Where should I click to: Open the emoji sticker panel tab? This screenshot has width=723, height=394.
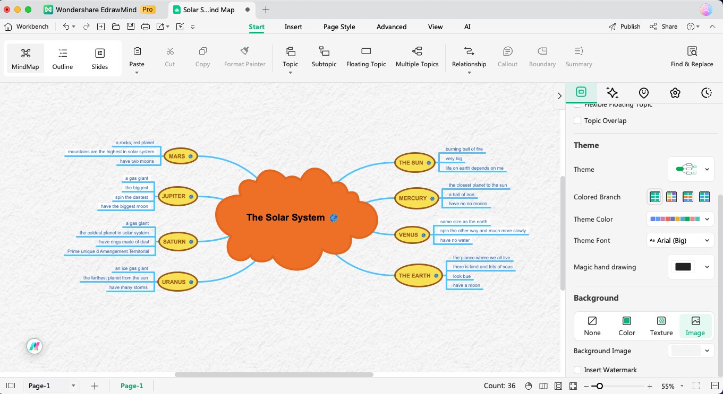(644, 93)
